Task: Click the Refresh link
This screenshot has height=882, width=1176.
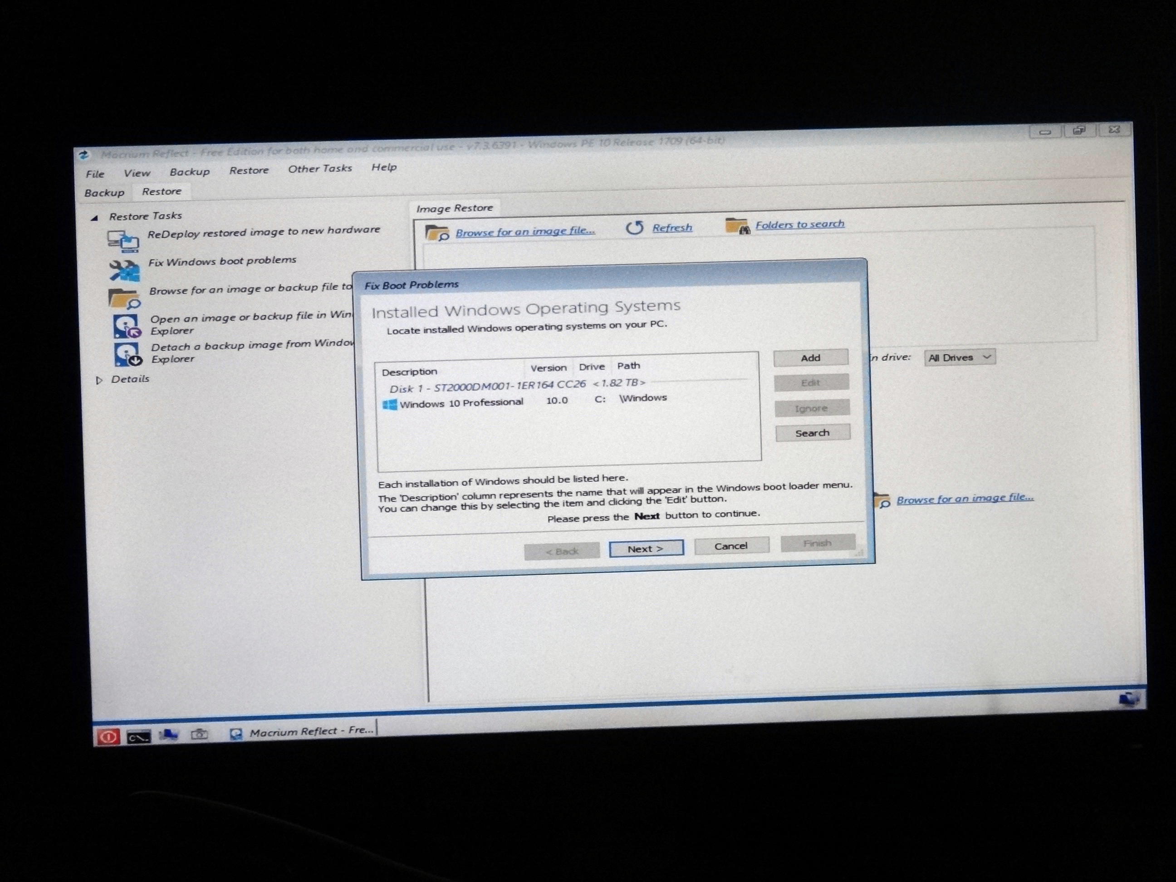Action: (x=672, y=228)
